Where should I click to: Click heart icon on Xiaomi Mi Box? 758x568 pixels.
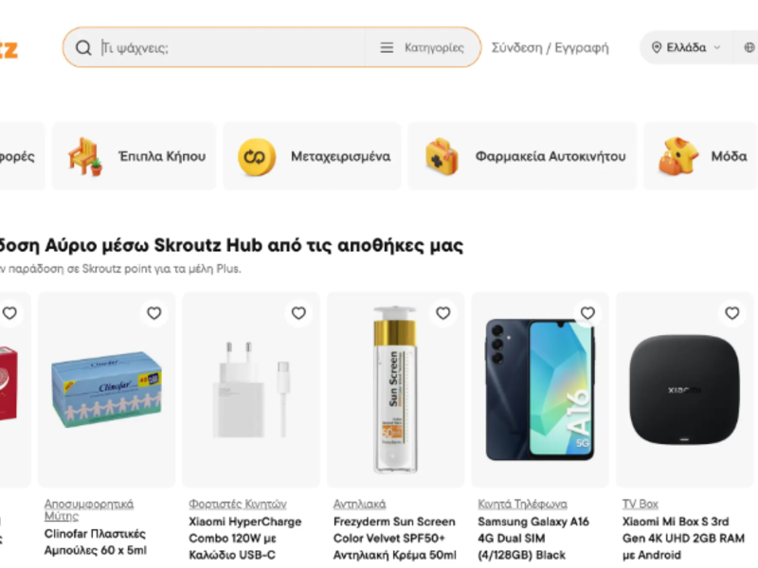(x=731, y=313)
